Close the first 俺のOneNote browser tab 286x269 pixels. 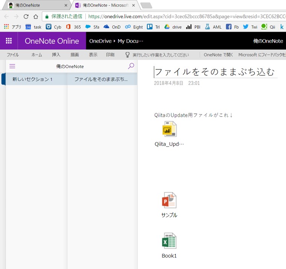click(x=66, y=6)
